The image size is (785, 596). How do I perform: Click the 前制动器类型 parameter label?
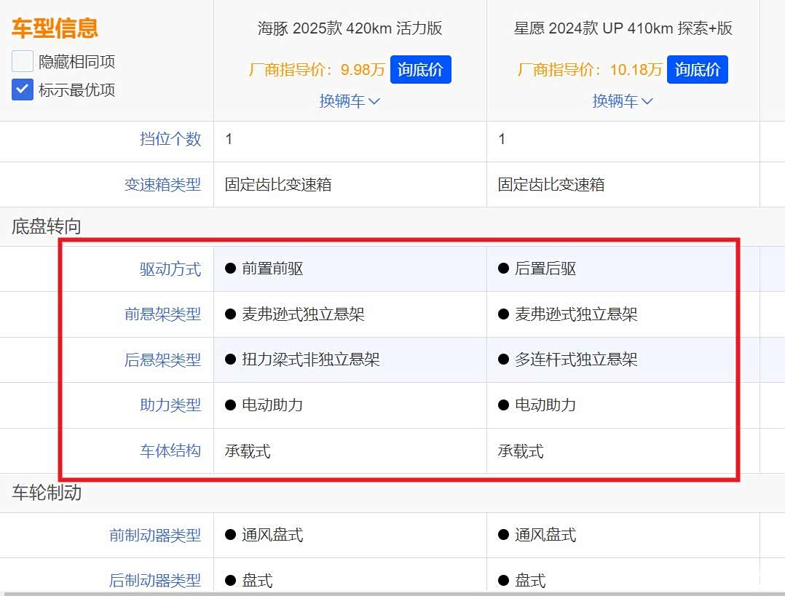154,536
